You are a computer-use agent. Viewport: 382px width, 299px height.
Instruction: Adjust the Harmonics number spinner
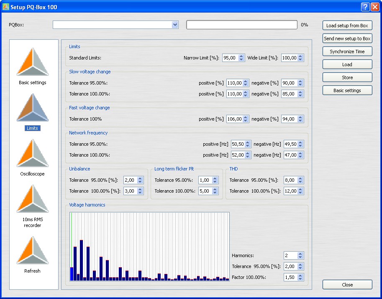tap(300, 255)
